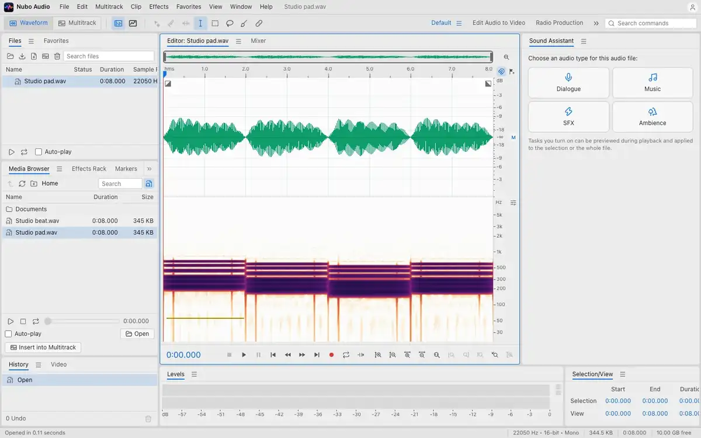Select the Spot Healing bandage tool
701x438 pixels.
click(259, 23)
